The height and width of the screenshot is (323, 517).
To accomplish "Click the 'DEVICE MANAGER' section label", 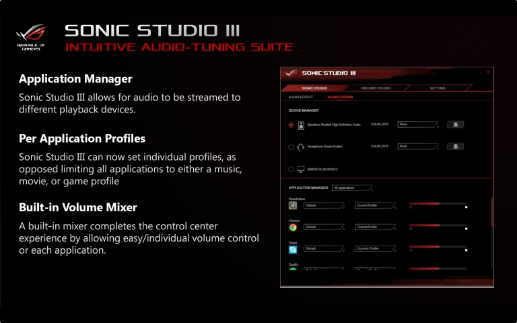I will [x=304, y=110].
